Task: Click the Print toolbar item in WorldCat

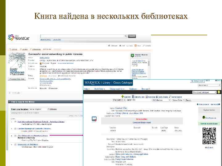Action: point(122,45)
